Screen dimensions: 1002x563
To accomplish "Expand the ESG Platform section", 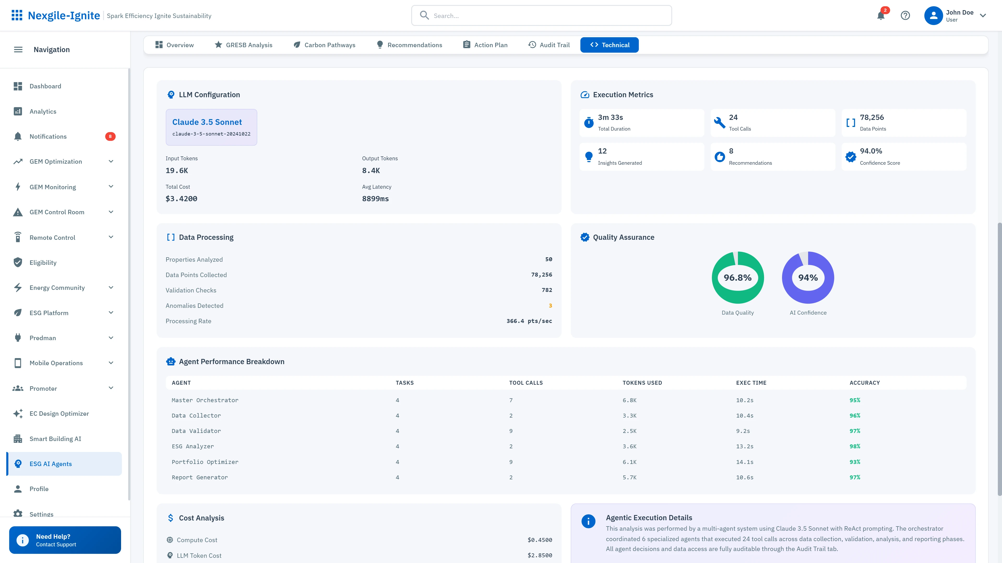I will tap(111, 313).
